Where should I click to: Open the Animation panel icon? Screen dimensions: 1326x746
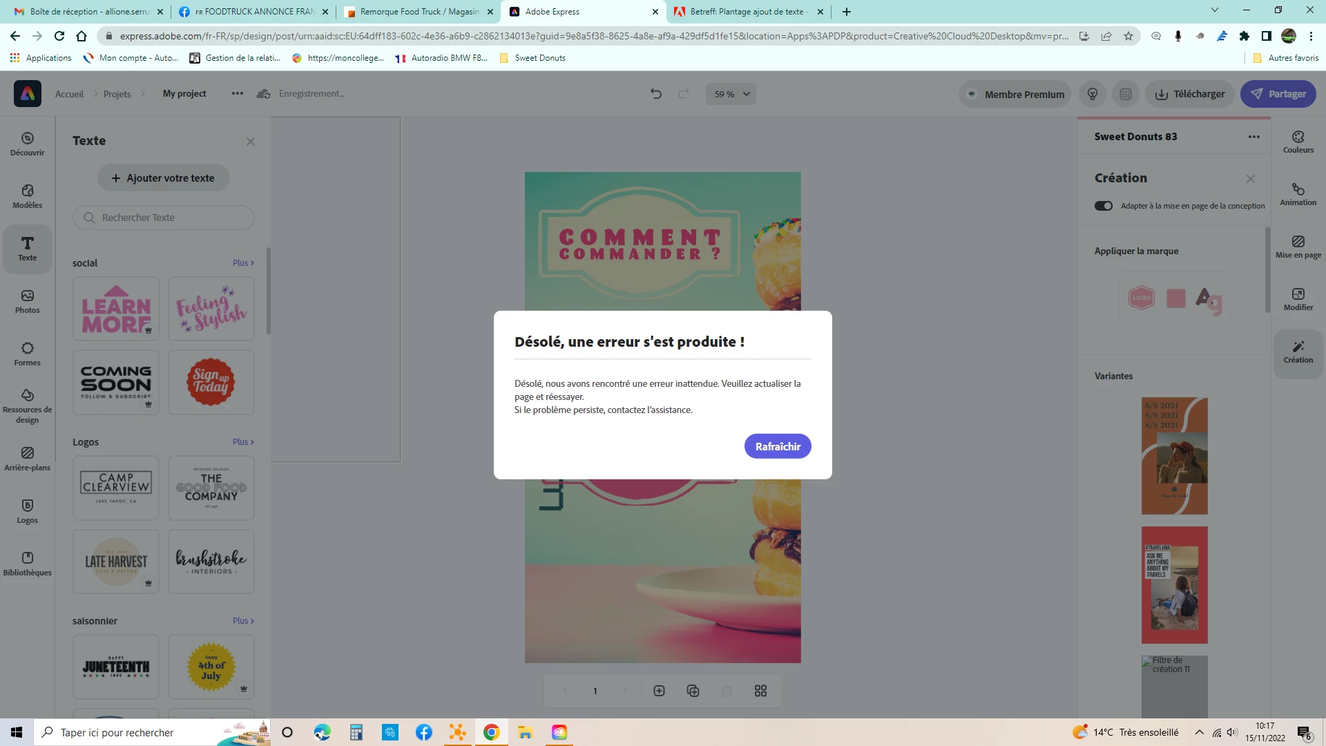[1298, 194]
